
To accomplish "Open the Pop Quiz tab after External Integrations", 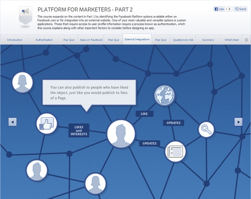I will (x=161, y=40).
